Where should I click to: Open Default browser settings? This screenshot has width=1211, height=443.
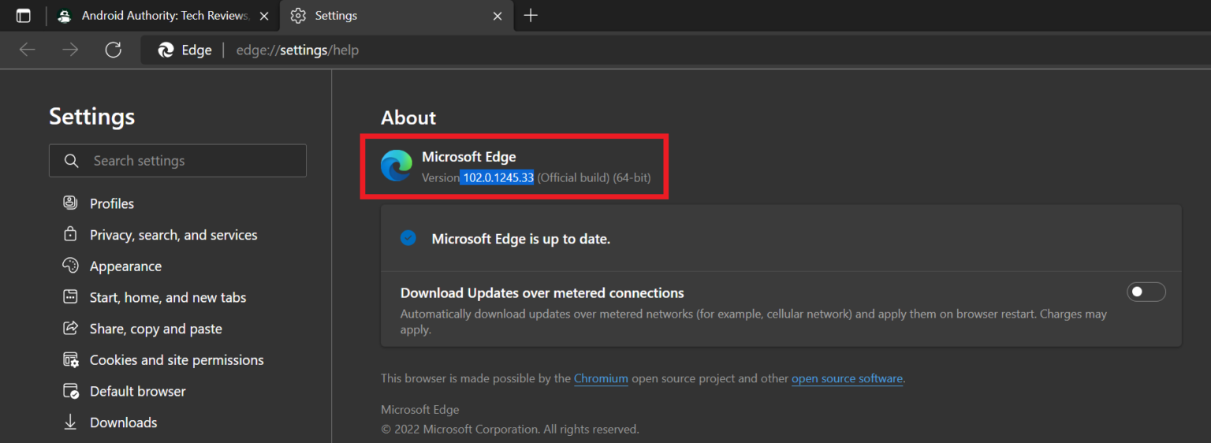(x=138, y=391)
